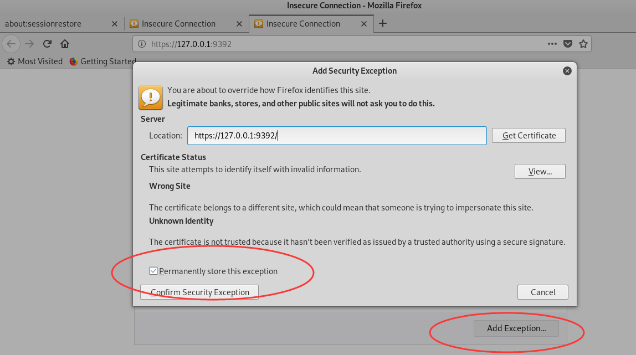
Task: Open page actions three-dots menu
Action: (x=552, y=44)
